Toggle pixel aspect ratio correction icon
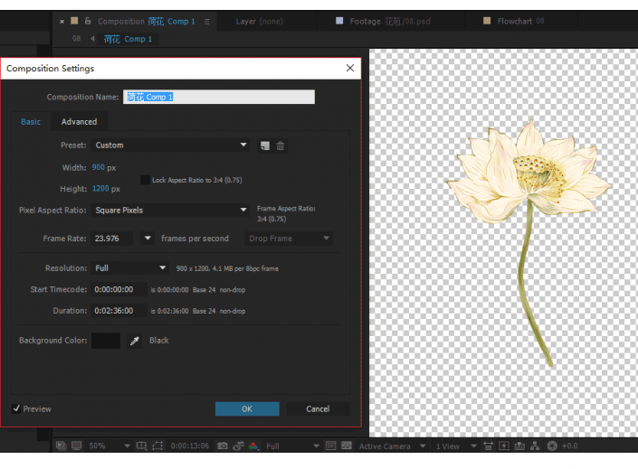The width and height of the screenshot is (638, 469). [x=489, y=446]
